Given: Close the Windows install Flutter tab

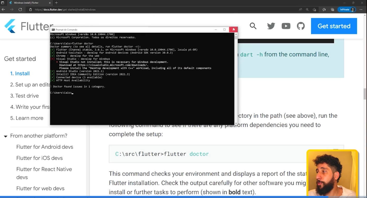Looking at the screenshot, I should (49, 3).
